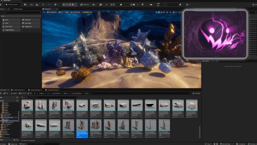This screenshot has width=257, height=145.
Task: Click Scalability: Low to change quality
Action: [x=87, y=12]
